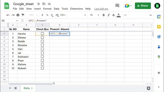Tick the checkbox for Harsha
164x92 pixels.
pyautogui.click(x=42, y=33)
